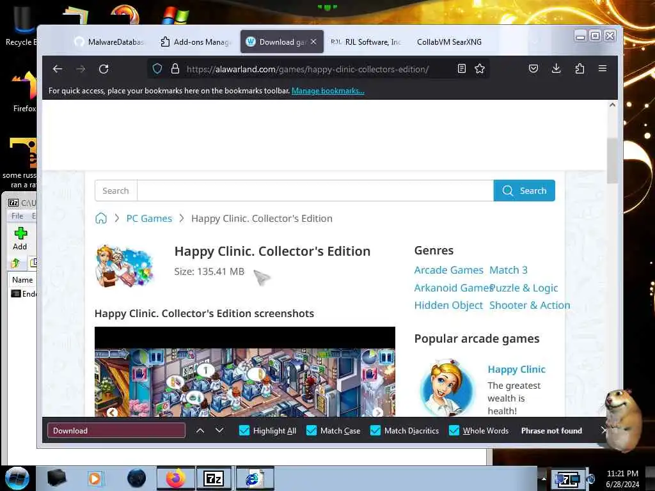Open Manage bookmarks link
655x491 pixels.
pyautogui.click(x=328, y=91)
